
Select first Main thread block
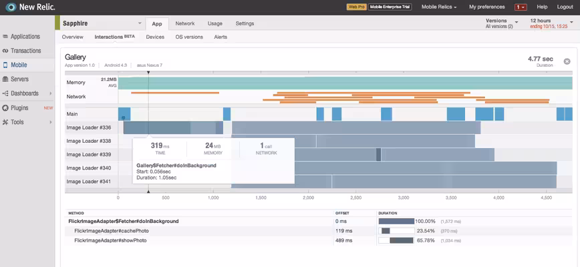point(124,114)
